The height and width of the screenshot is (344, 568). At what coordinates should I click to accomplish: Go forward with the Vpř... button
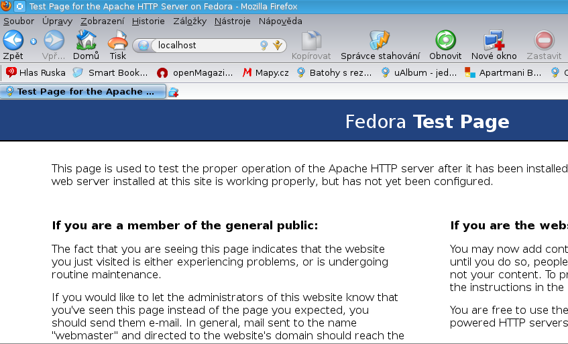pos(54,46)
